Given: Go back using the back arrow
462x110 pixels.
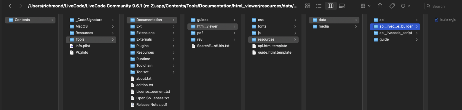Looking at the screenshot, I should point(10,6).
